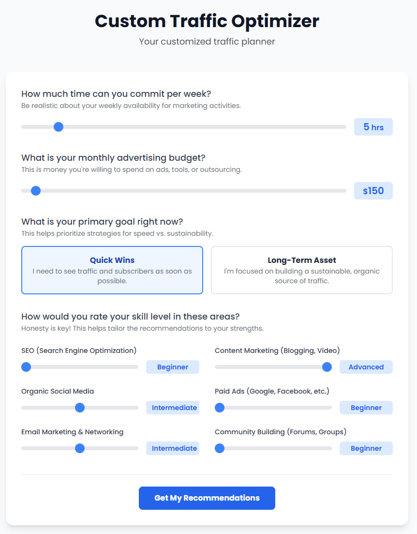Click the Beginner badge for Community Building
417x534 pixels.
[366, 448]
